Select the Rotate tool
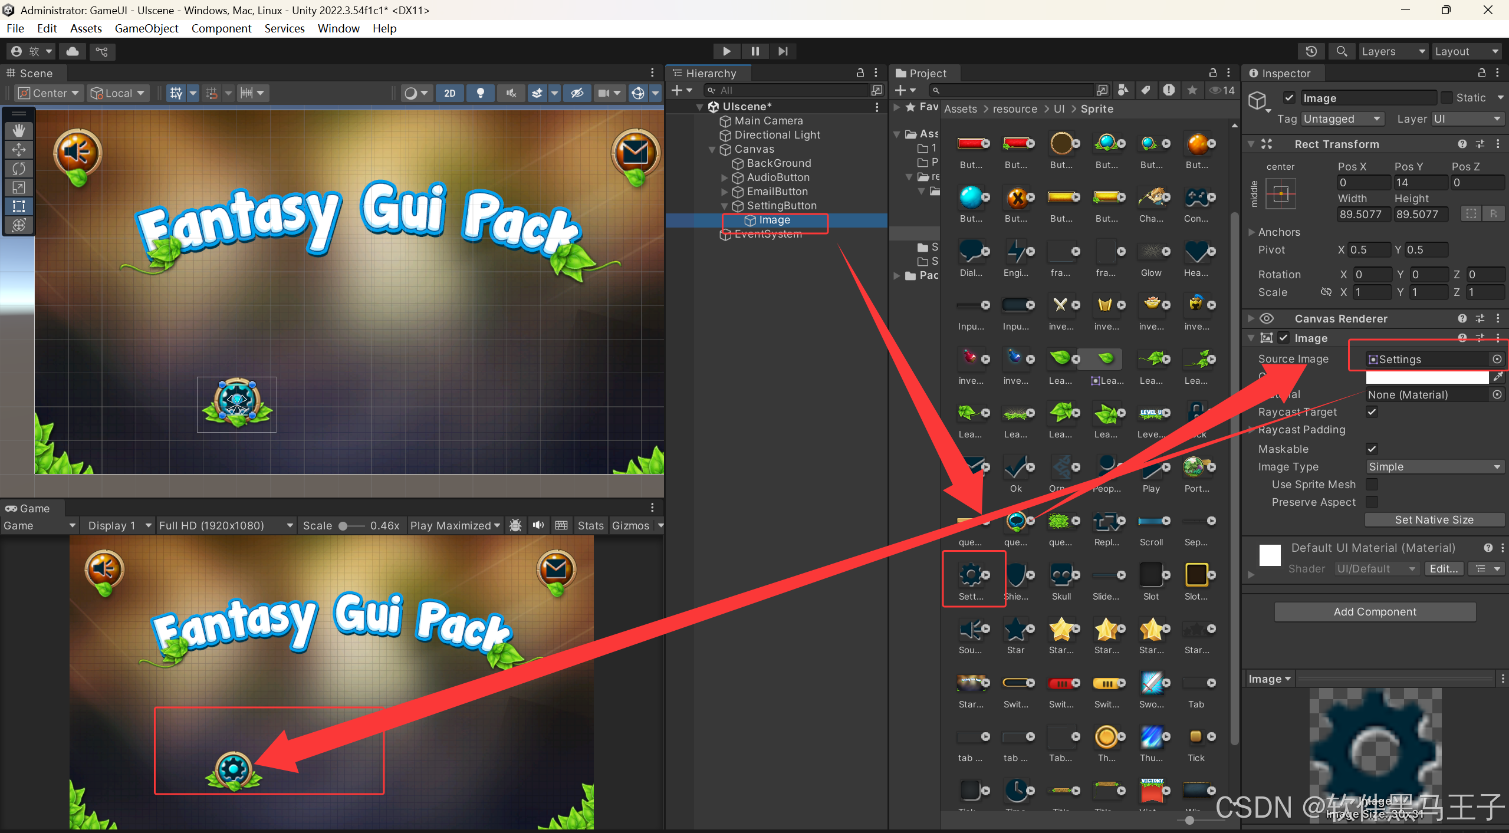 tap(19, 169)
